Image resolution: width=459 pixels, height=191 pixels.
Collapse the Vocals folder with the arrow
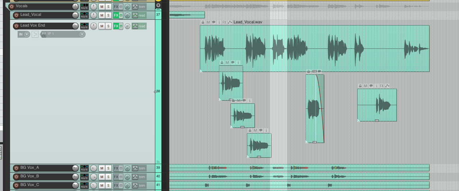point(158,5)
